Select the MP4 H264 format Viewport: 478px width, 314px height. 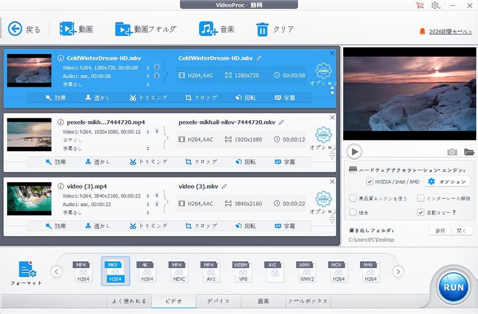pos(83,272)
